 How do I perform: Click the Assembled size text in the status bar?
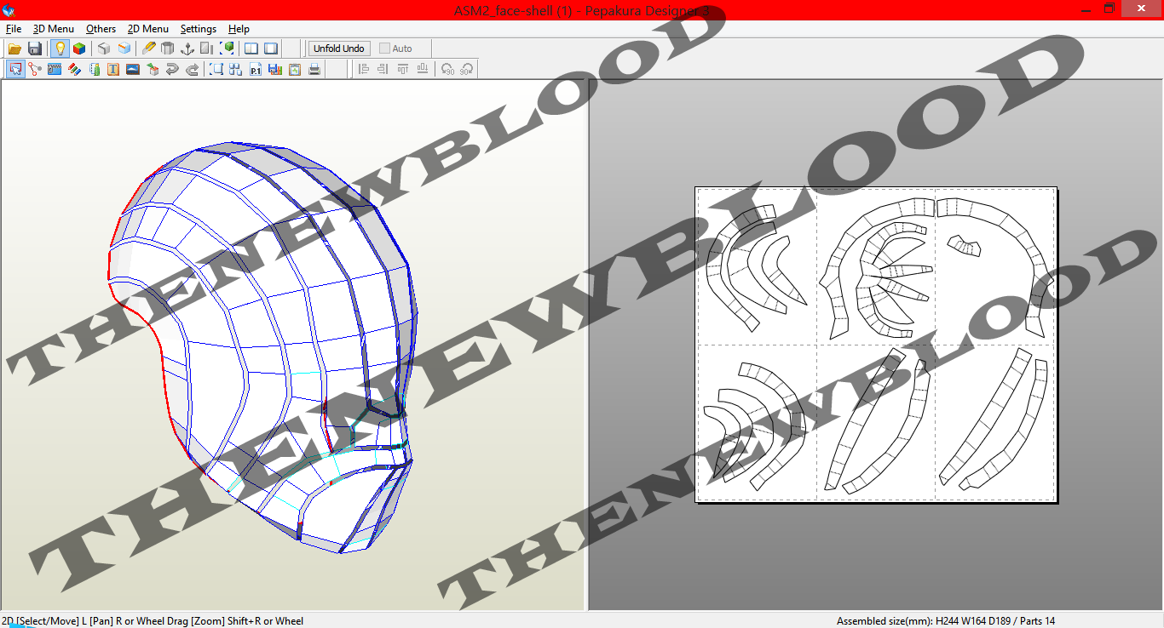coord(946,621)
